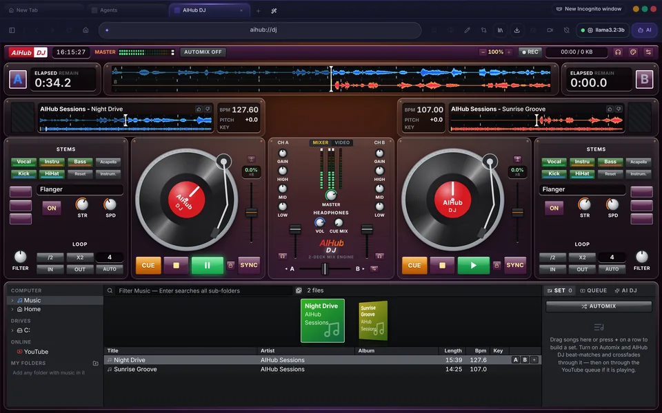Enable deck B AUTO loop

[x=612, y=269]
